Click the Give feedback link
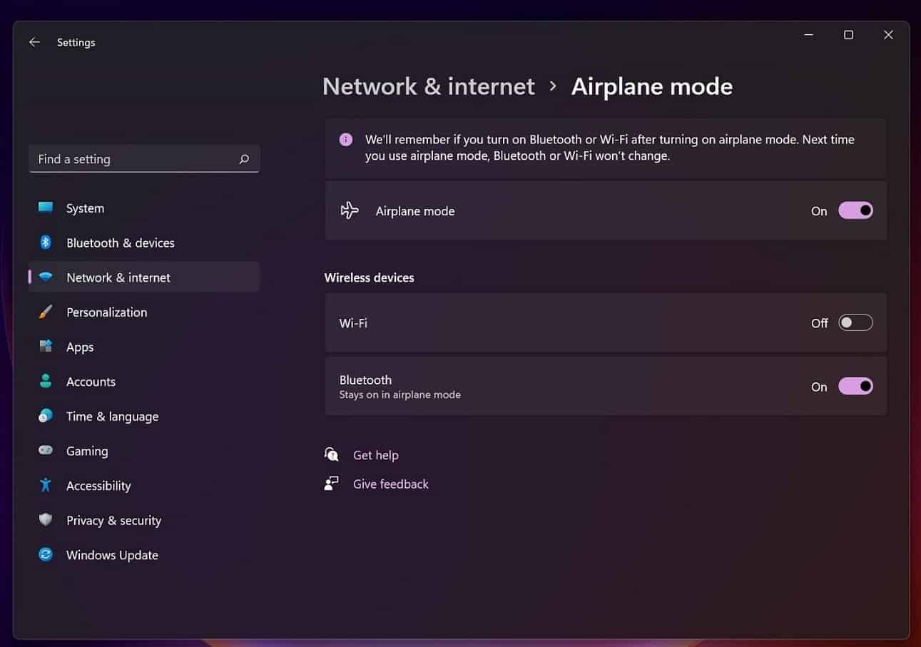 click(390, 484)
